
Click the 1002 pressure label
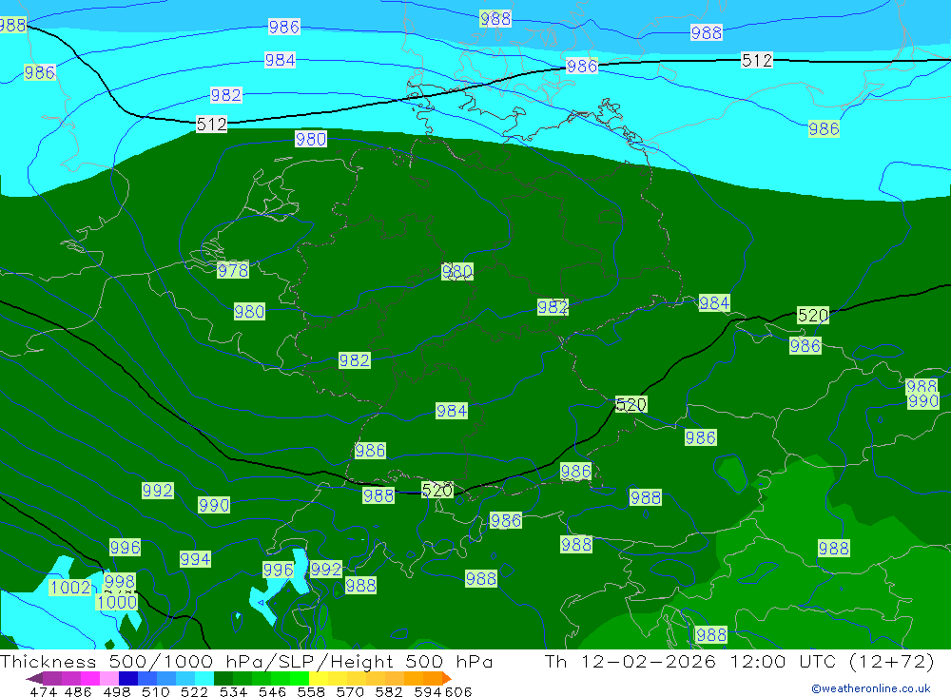tap(70, 588)
